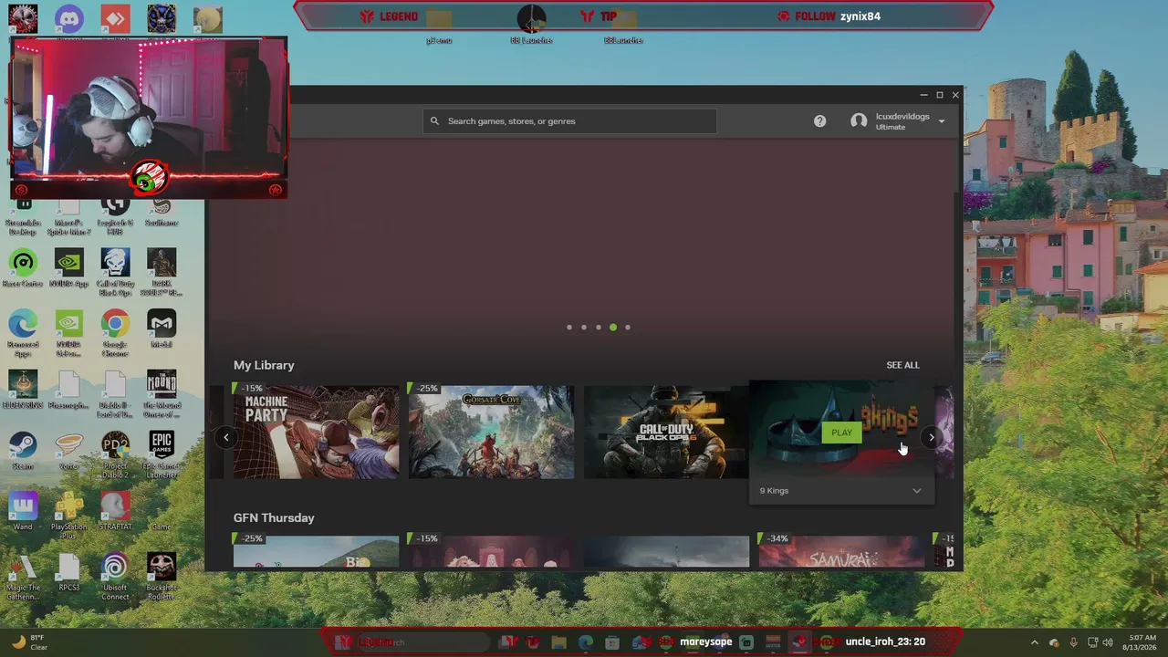Viewport: 1168px width, 657px height.
Task: Open the GeForce NOW help icon
Action: pos(819,120)
